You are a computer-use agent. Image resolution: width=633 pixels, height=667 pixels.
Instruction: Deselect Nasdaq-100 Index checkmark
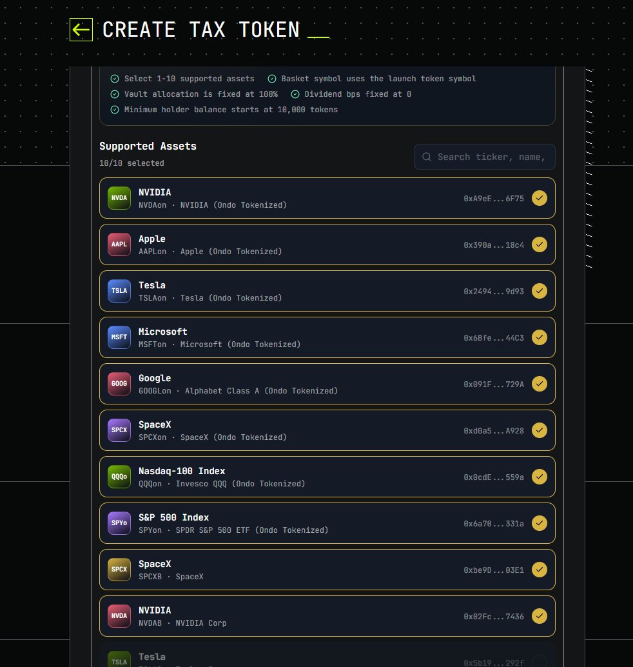540,477
